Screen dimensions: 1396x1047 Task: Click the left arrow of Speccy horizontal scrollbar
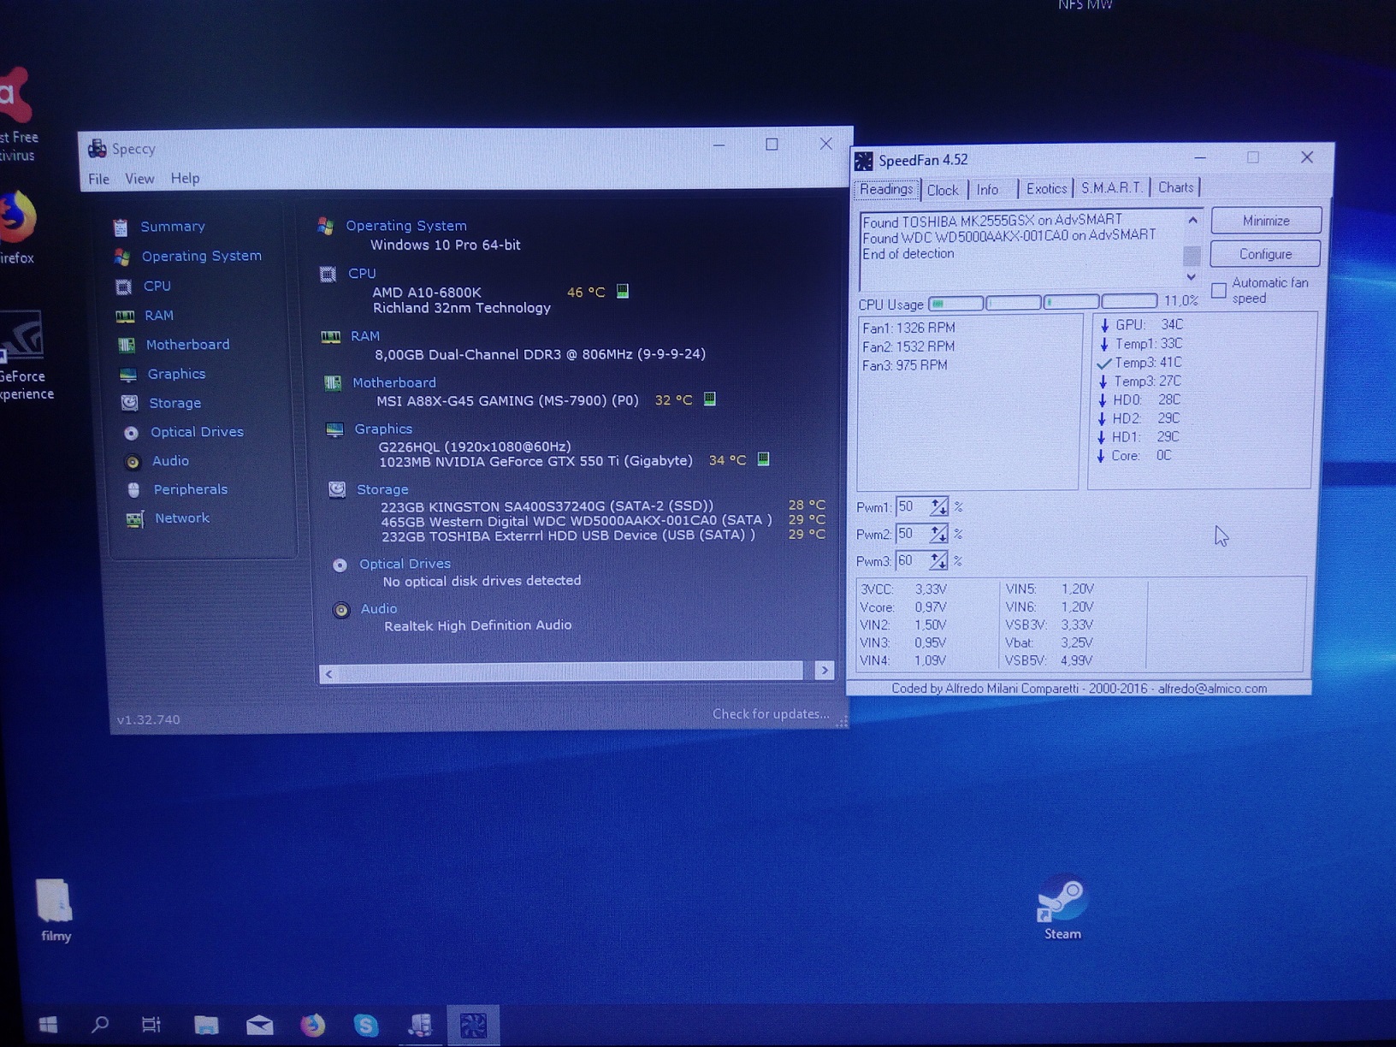(329, 675)
